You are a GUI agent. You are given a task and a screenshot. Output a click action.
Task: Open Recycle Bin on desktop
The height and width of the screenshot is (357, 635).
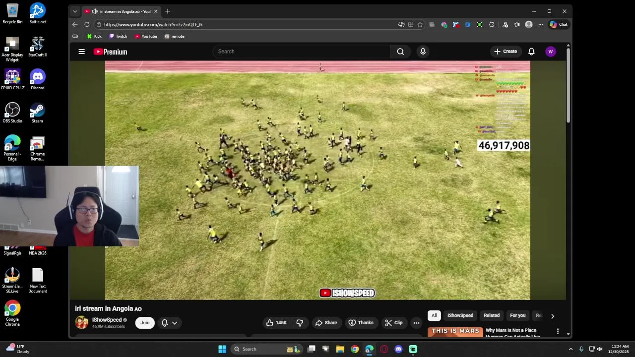tap(12, 13)
